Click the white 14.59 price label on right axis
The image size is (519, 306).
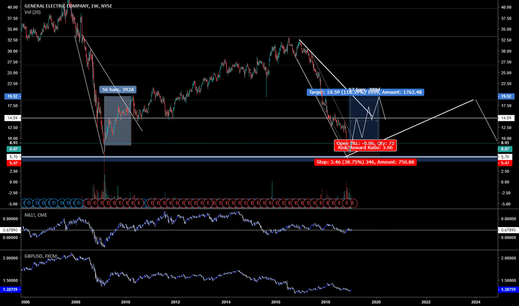(506, 118)
